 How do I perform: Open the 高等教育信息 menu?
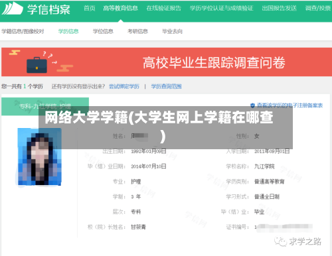point(121,9)
